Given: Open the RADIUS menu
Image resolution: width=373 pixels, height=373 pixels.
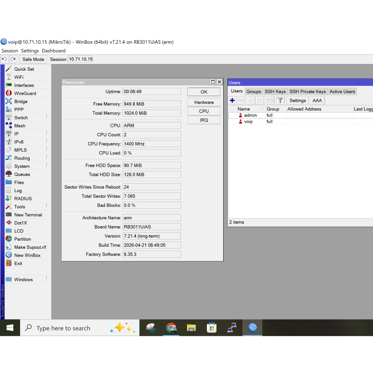Looking at the screenshot, I should tap(28, 199).
